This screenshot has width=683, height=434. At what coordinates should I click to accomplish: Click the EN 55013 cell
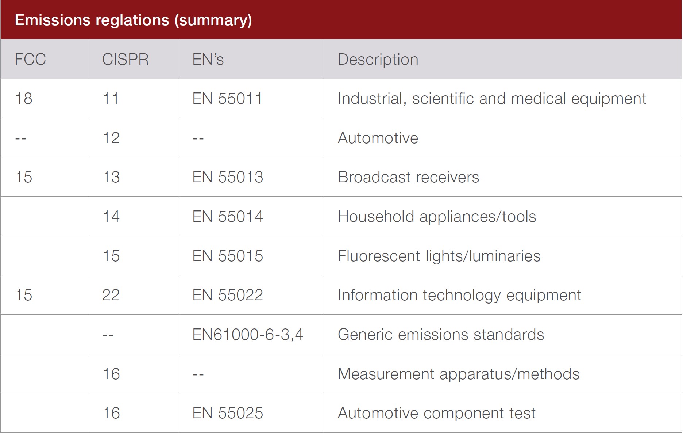(x=228, y=177)
